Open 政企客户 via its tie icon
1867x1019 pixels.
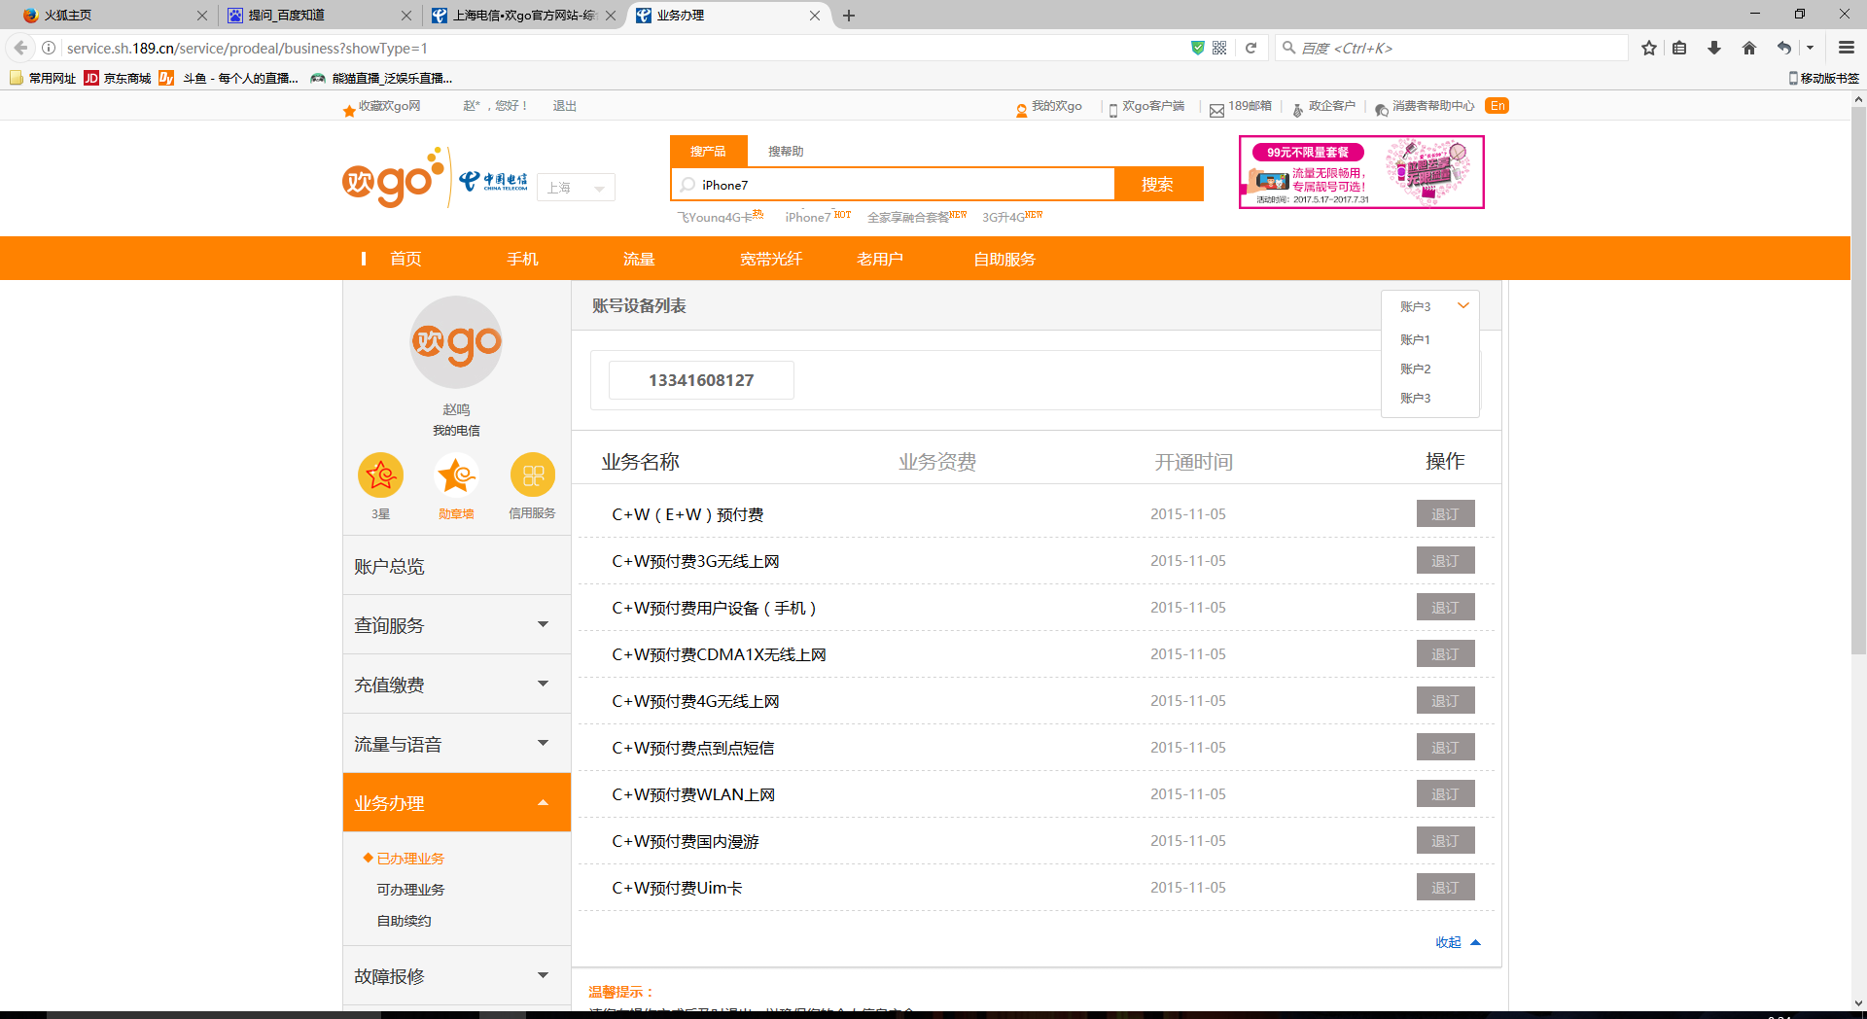(1298, 109)
